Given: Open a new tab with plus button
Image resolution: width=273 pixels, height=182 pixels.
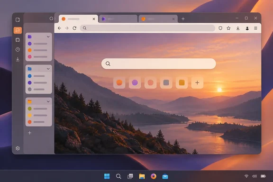Looking at the screenshot, I should (x=183, y=19).
